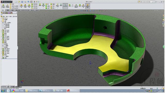Switch to the SOLIDWORKS 插件 tab
Screen dimensions: 165x93
pyautogui.click(x=25, y=10)
